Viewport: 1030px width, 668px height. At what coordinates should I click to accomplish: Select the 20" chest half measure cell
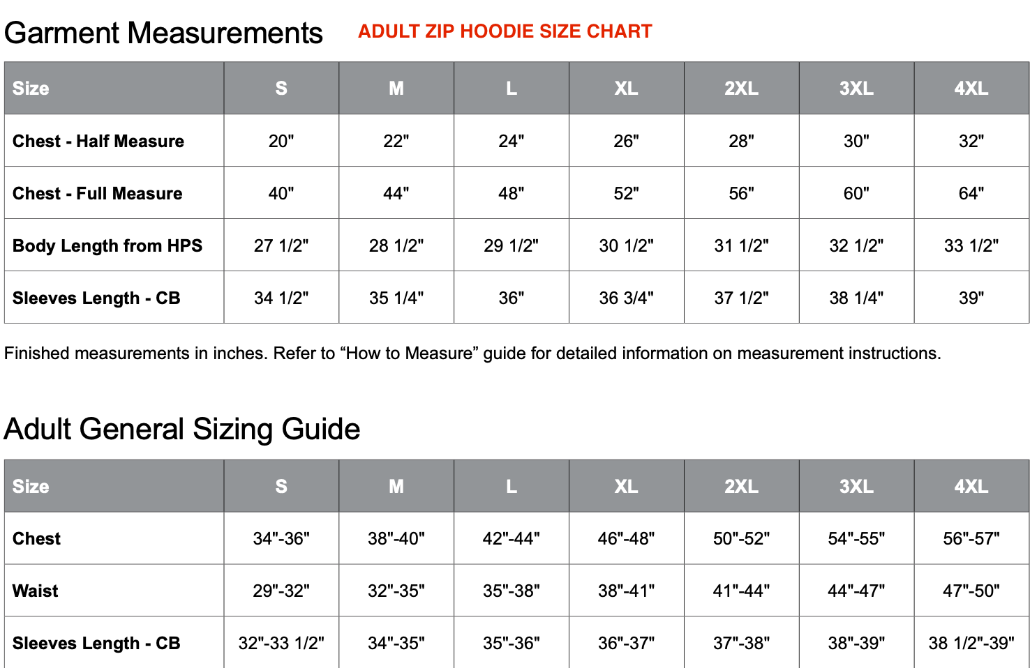pyautogui.click(x=281, y=141)
